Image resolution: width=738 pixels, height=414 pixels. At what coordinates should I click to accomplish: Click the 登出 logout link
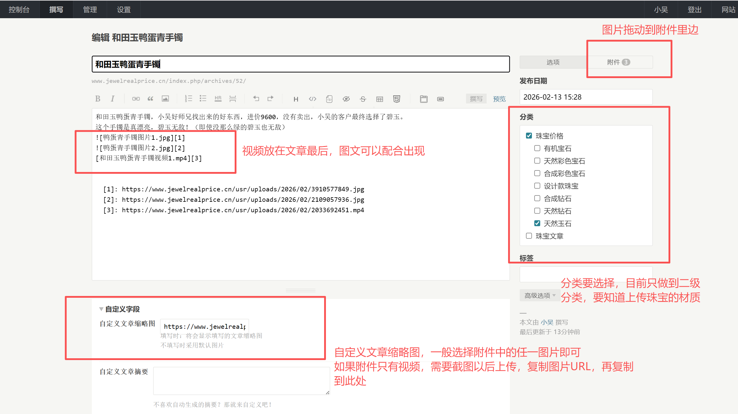tap(694, 10)
